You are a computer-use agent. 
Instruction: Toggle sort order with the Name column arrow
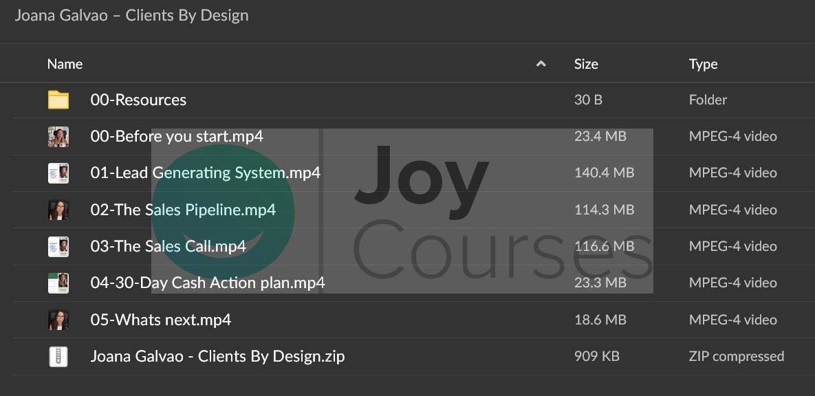click(x=541, y=64)
